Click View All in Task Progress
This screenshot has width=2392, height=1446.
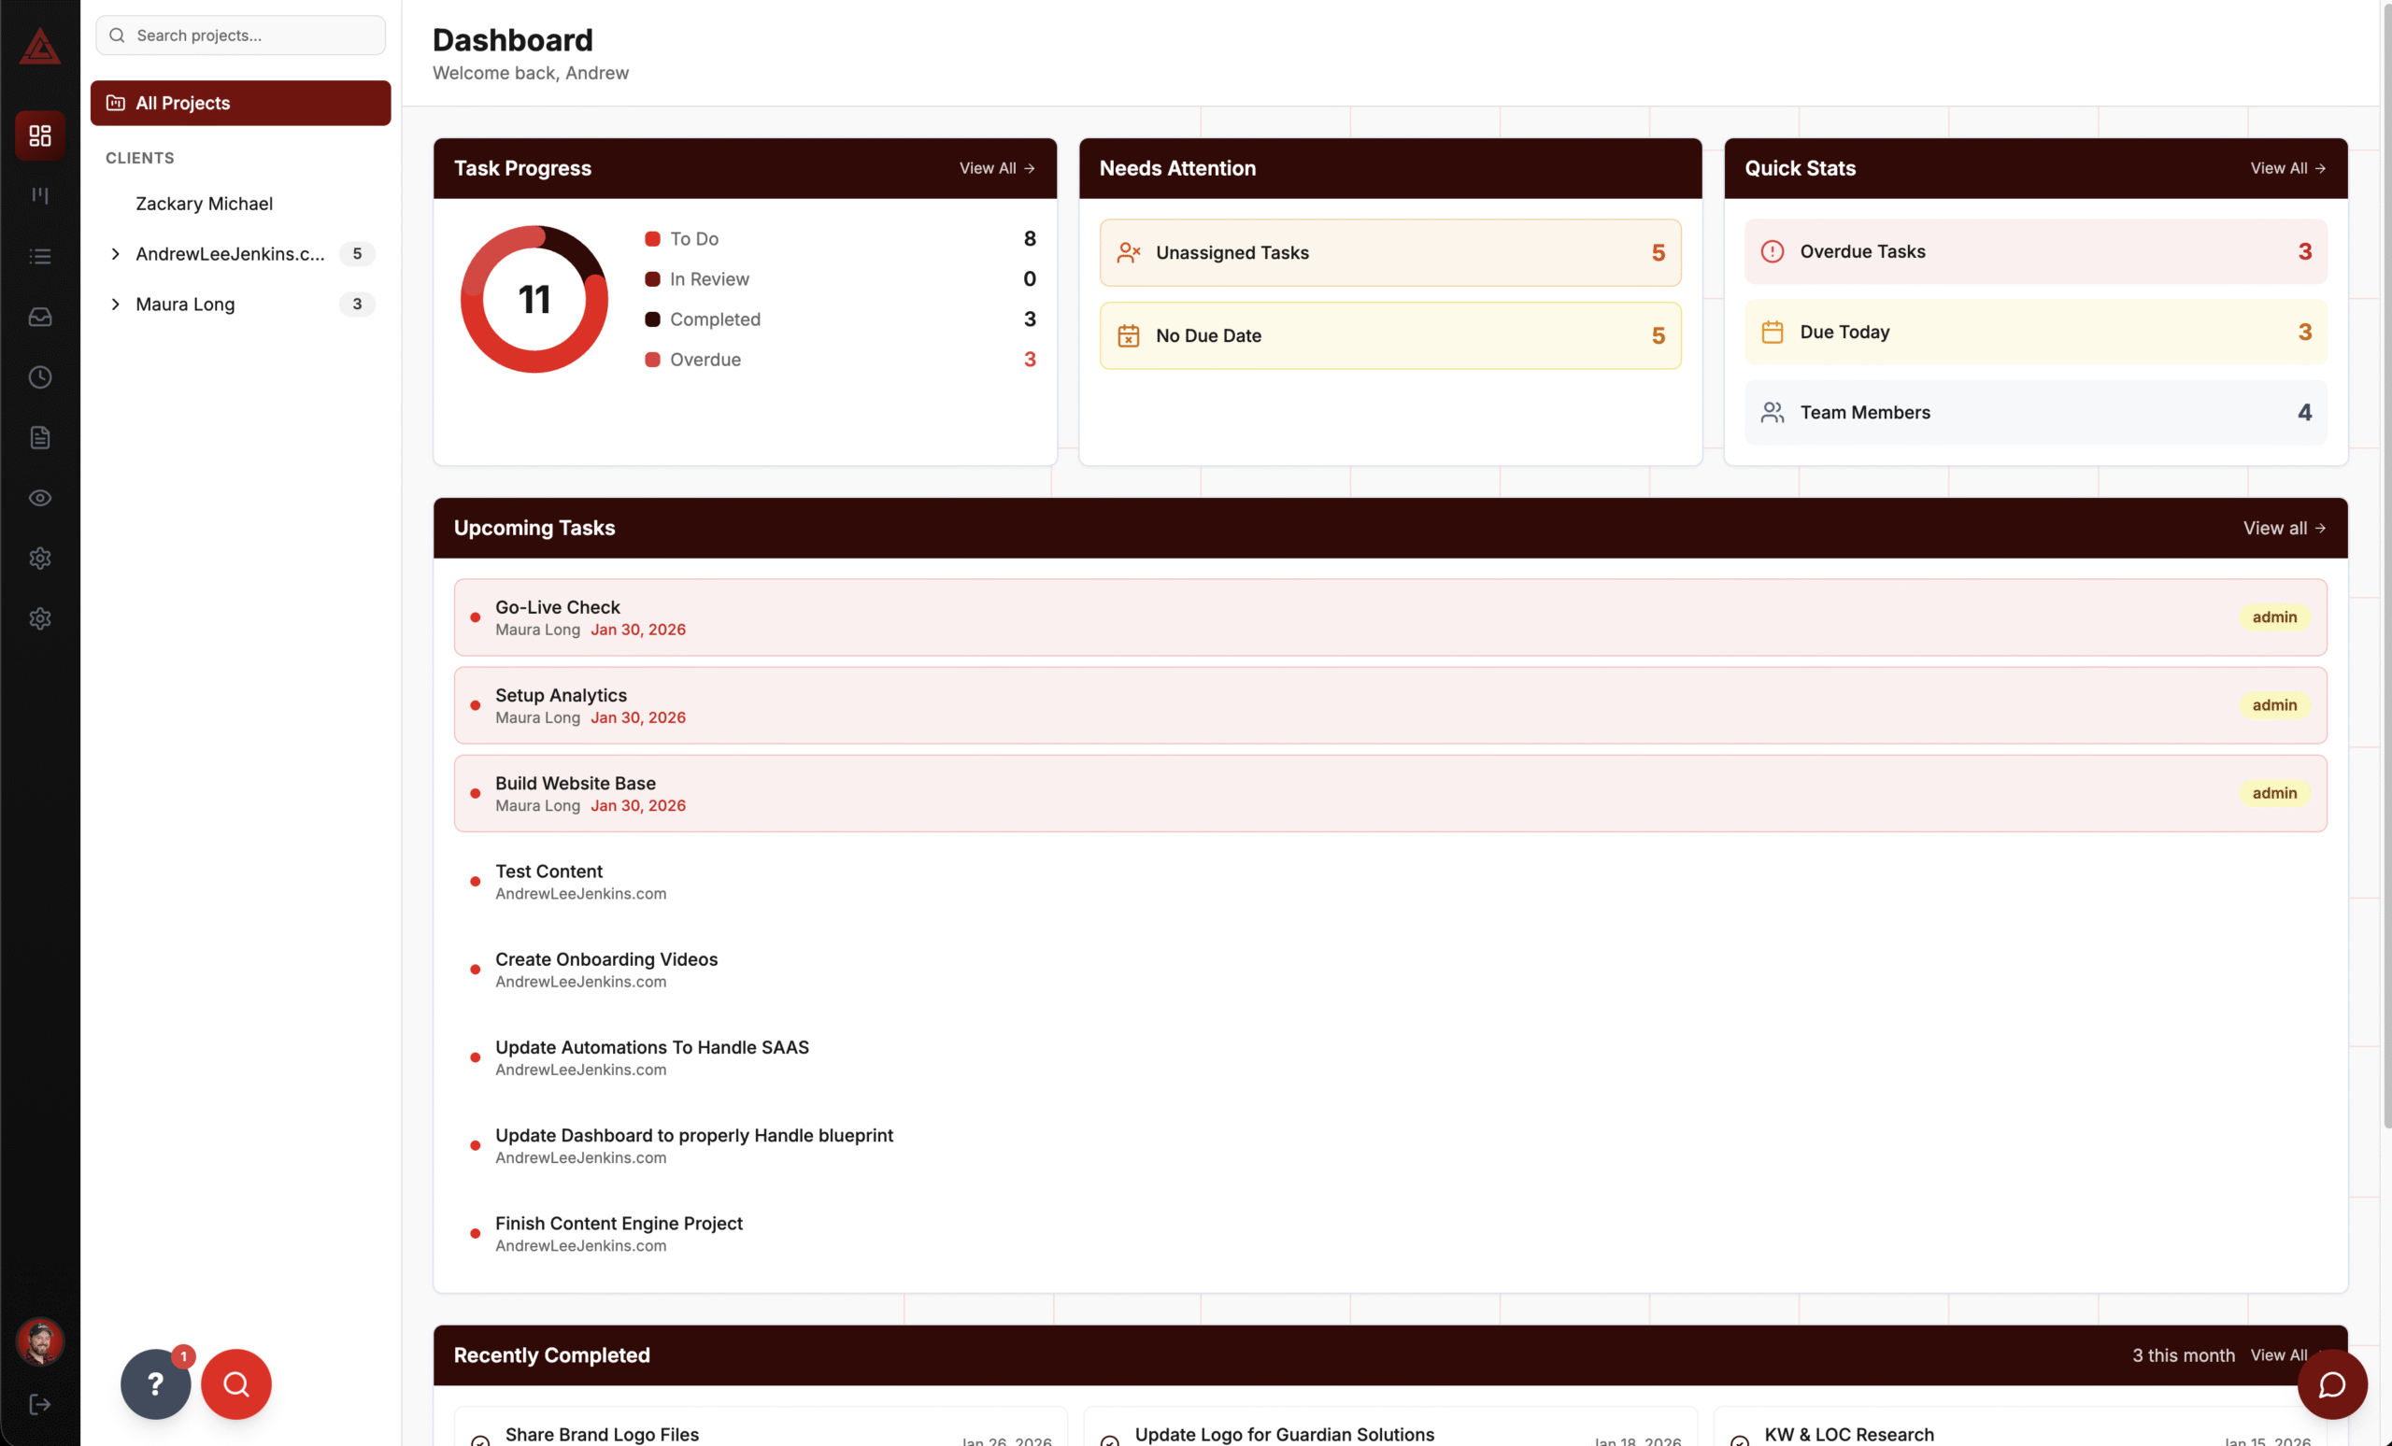[x=996, y=168]
